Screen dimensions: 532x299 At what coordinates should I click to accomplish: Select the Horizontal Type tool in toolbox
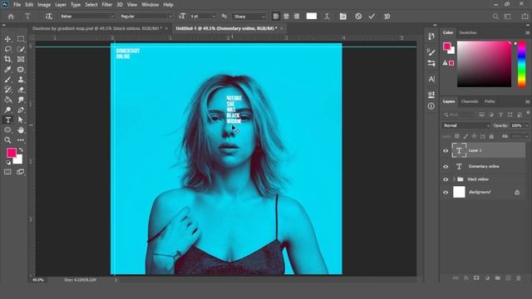coord(7,120)
